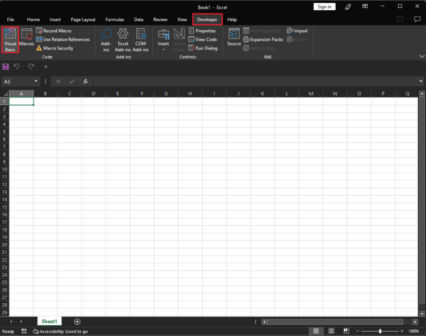Open the Data tab
The height and width of the screenshot is (336, 426).
(x=139, y=19)
